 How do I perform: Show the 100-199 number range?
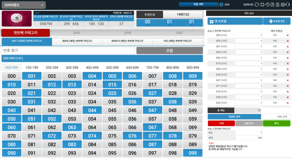(x=32, y=68)
